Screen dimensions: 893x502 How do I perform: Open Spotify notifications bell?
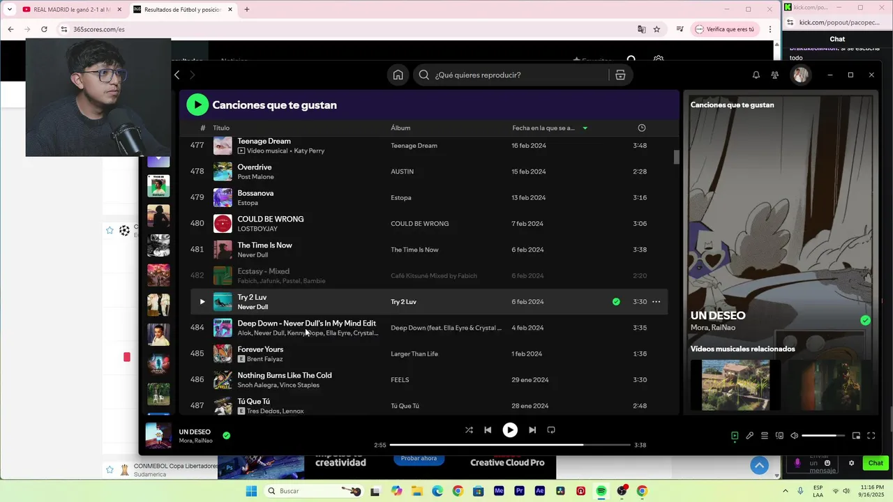coord(756,75)
